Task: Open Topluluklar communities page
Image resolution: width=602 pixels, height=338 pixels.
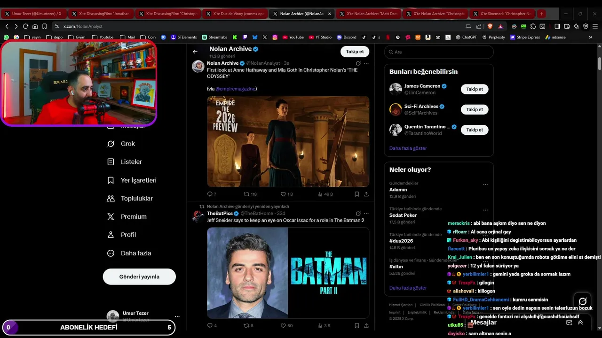Action: coord(130,199)
